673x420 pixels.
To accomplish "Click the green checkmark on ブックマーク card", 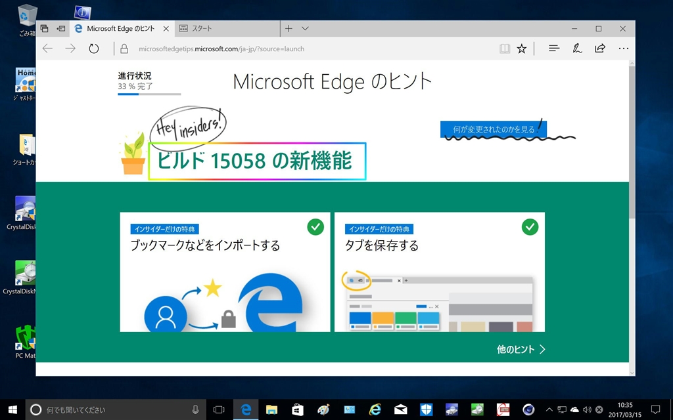I will (x=315, y=227).
